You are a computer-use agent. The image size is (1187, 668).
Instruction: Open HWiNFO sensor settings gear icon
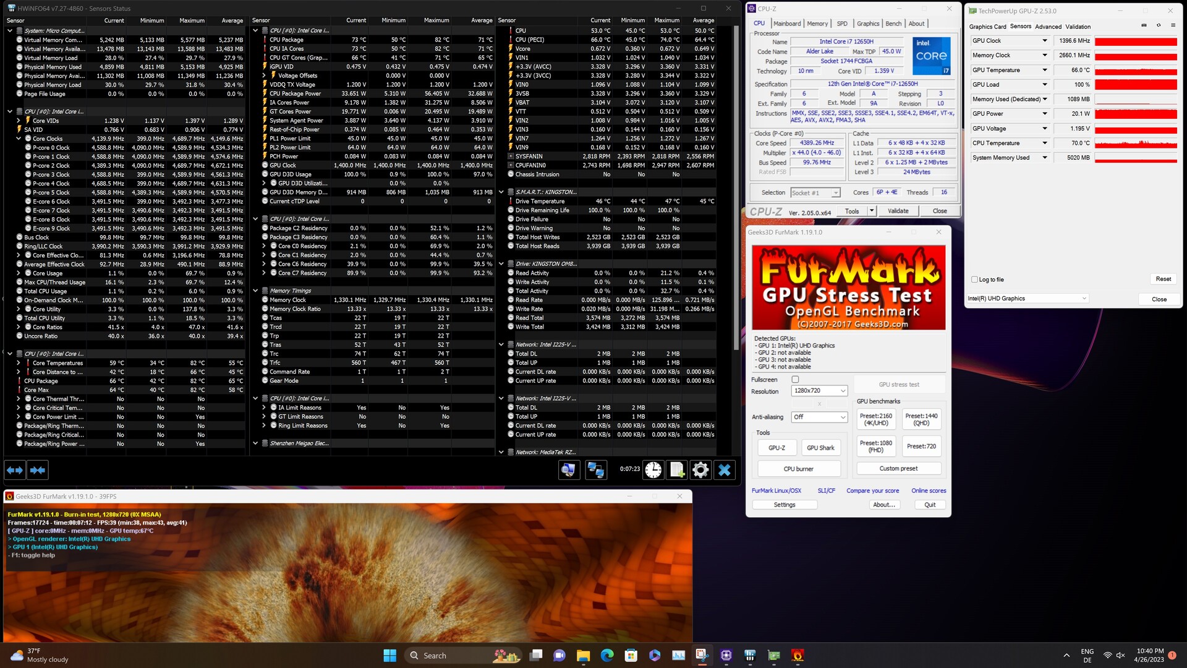tap(700, 471)
